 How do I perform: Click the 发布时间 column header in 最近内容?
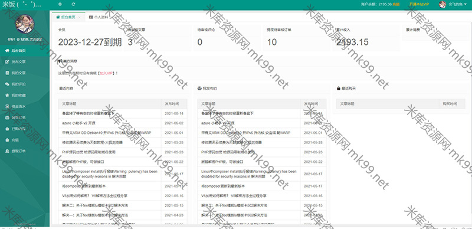[172, 104]
